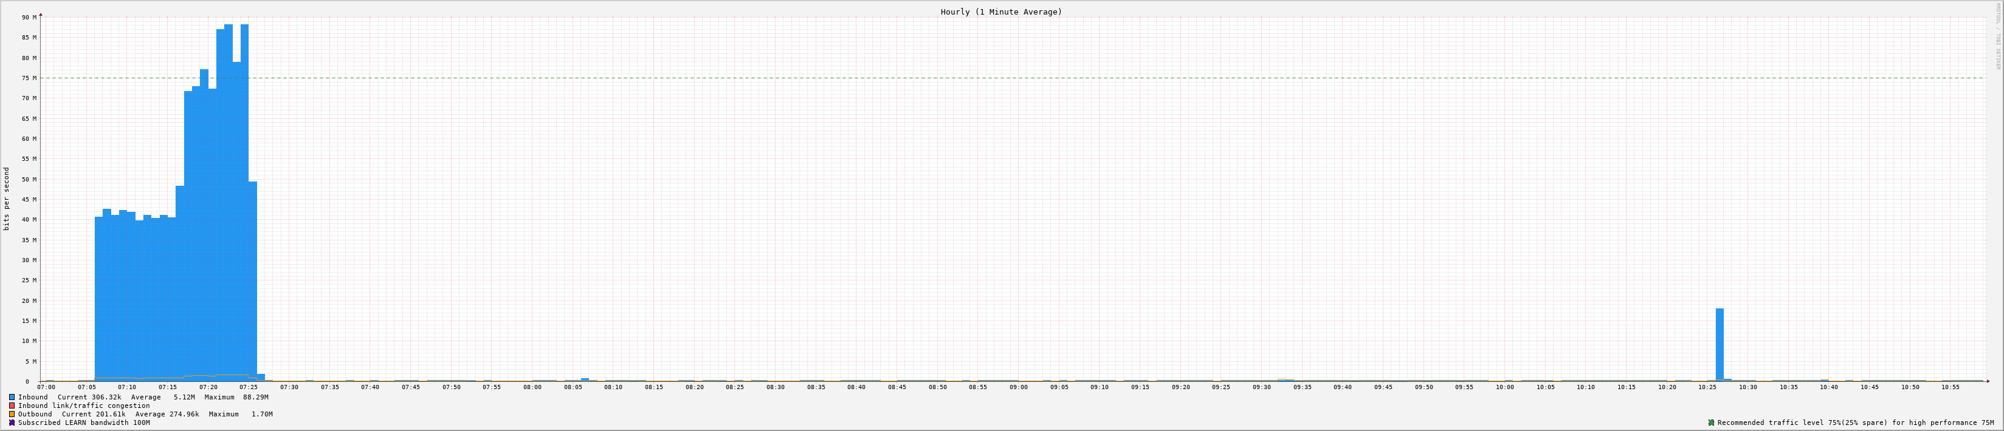Click the 'bits per second' y-axis label
Image resolution: width=2004 pixels, height=431 pixels.
7,199
